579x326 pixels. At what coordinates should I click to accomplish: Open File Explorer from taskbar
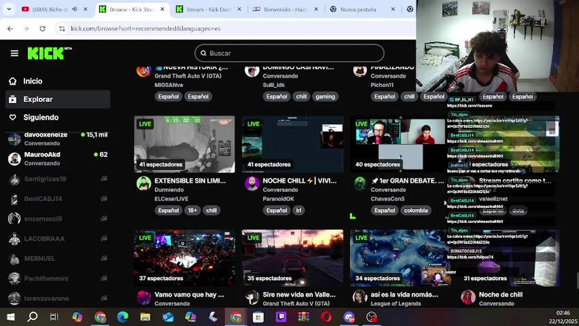[x=145, y=317]
